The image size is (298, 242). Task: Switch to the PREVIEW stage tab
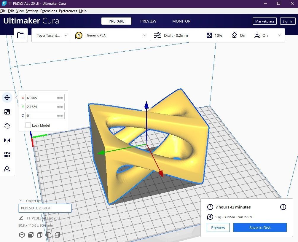coord(148,21)
